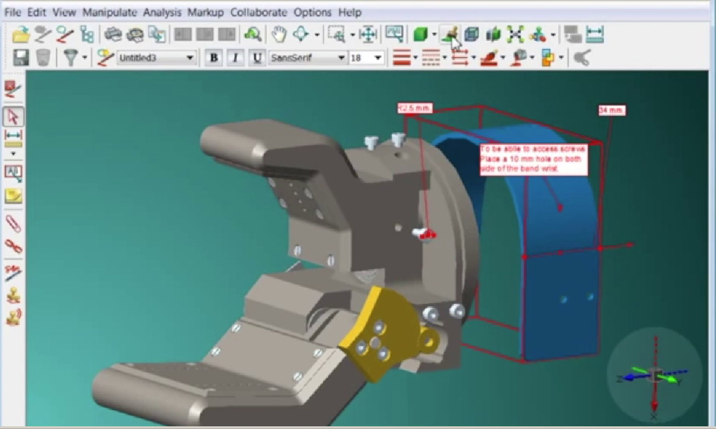
Task: Open the Edit menu
Action: click(37, 12)
